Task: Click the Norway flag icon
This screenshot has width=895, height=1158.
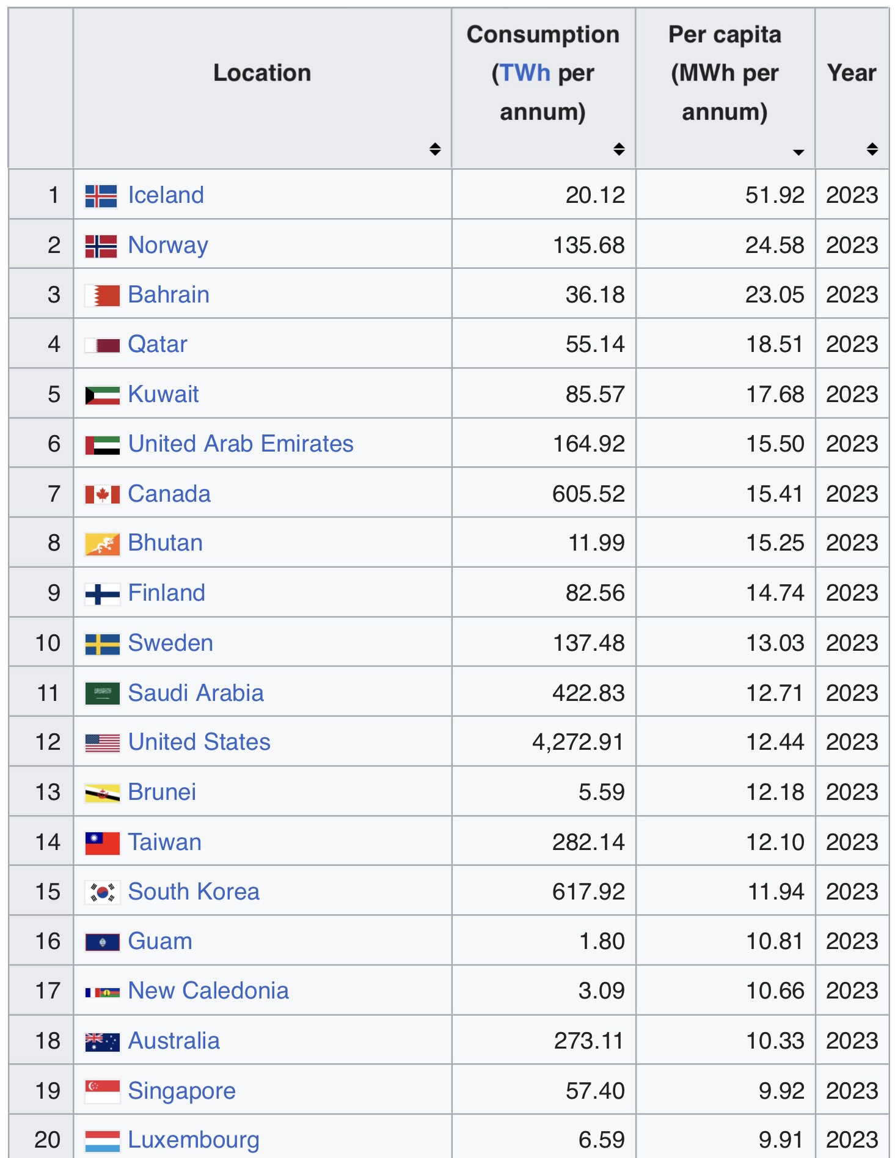Action: tap(101, 246)
